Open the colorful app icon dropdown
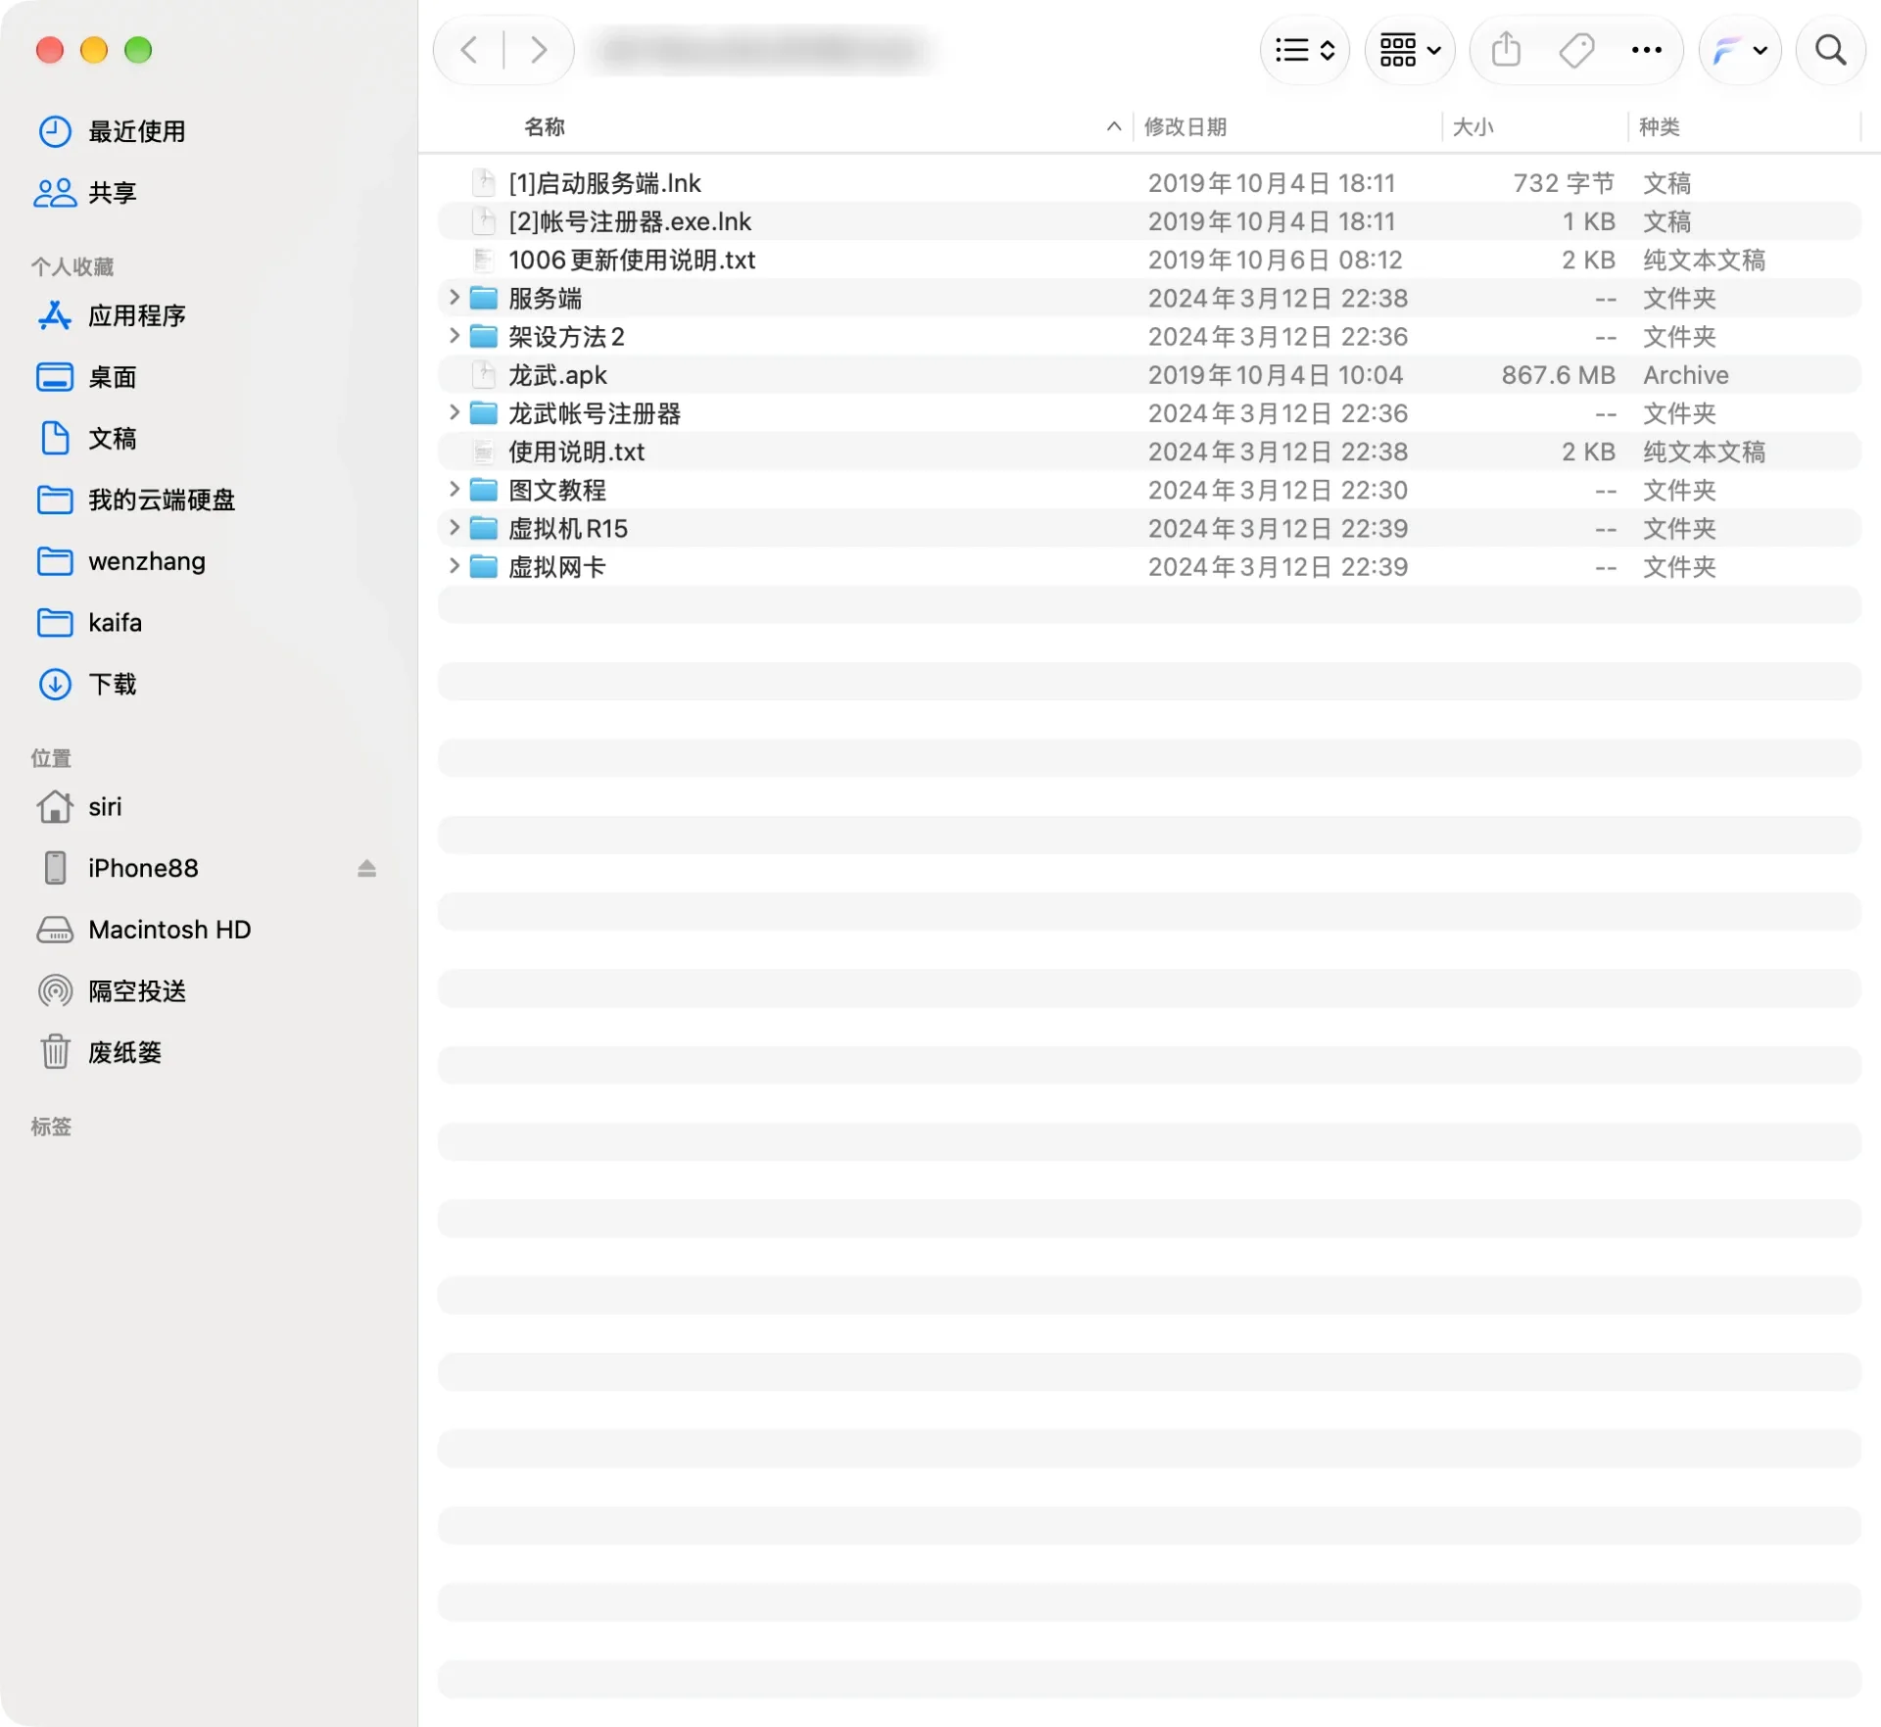Image resolution: width=1881 pixels, height=1727 pixels. pos(1740,50)
